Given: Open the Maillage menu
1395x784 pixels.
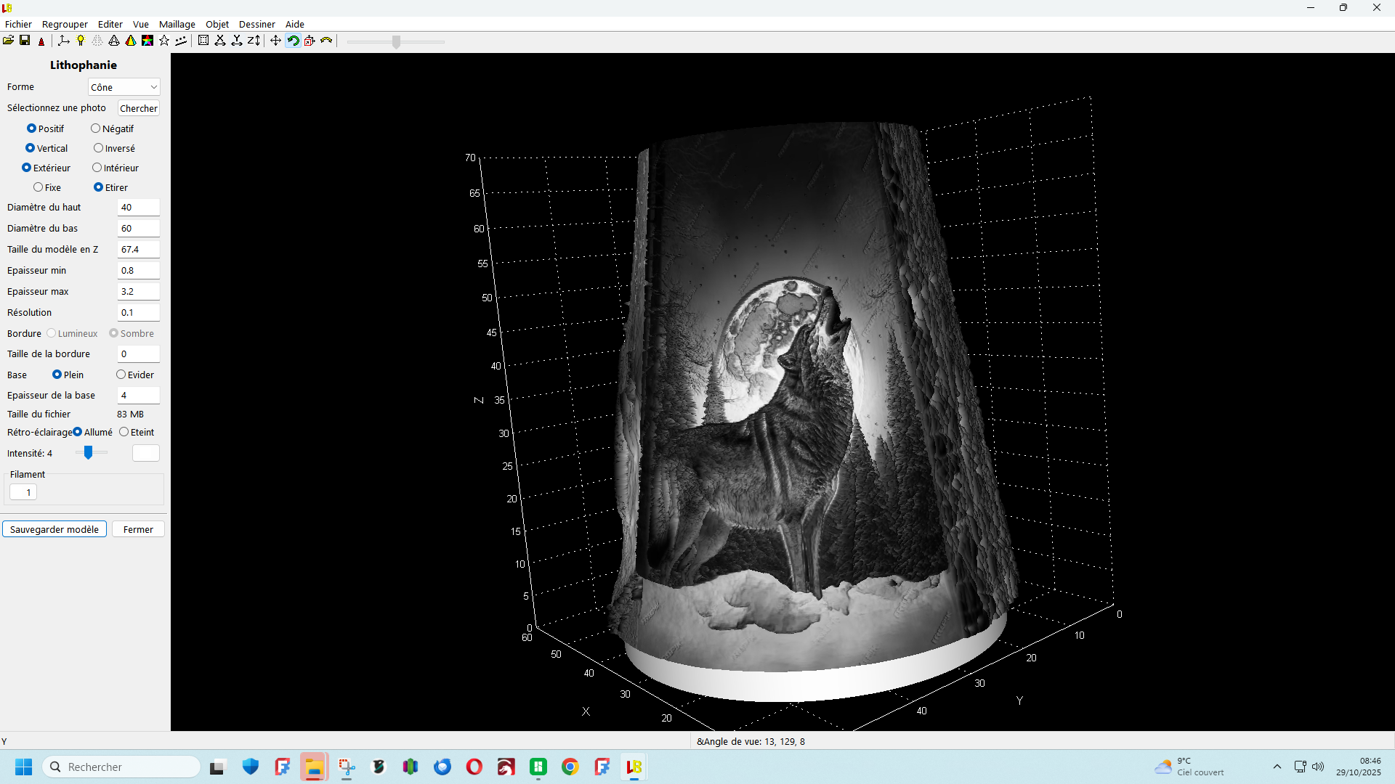Looking at the screenshot, I should (x=177, y=24).
